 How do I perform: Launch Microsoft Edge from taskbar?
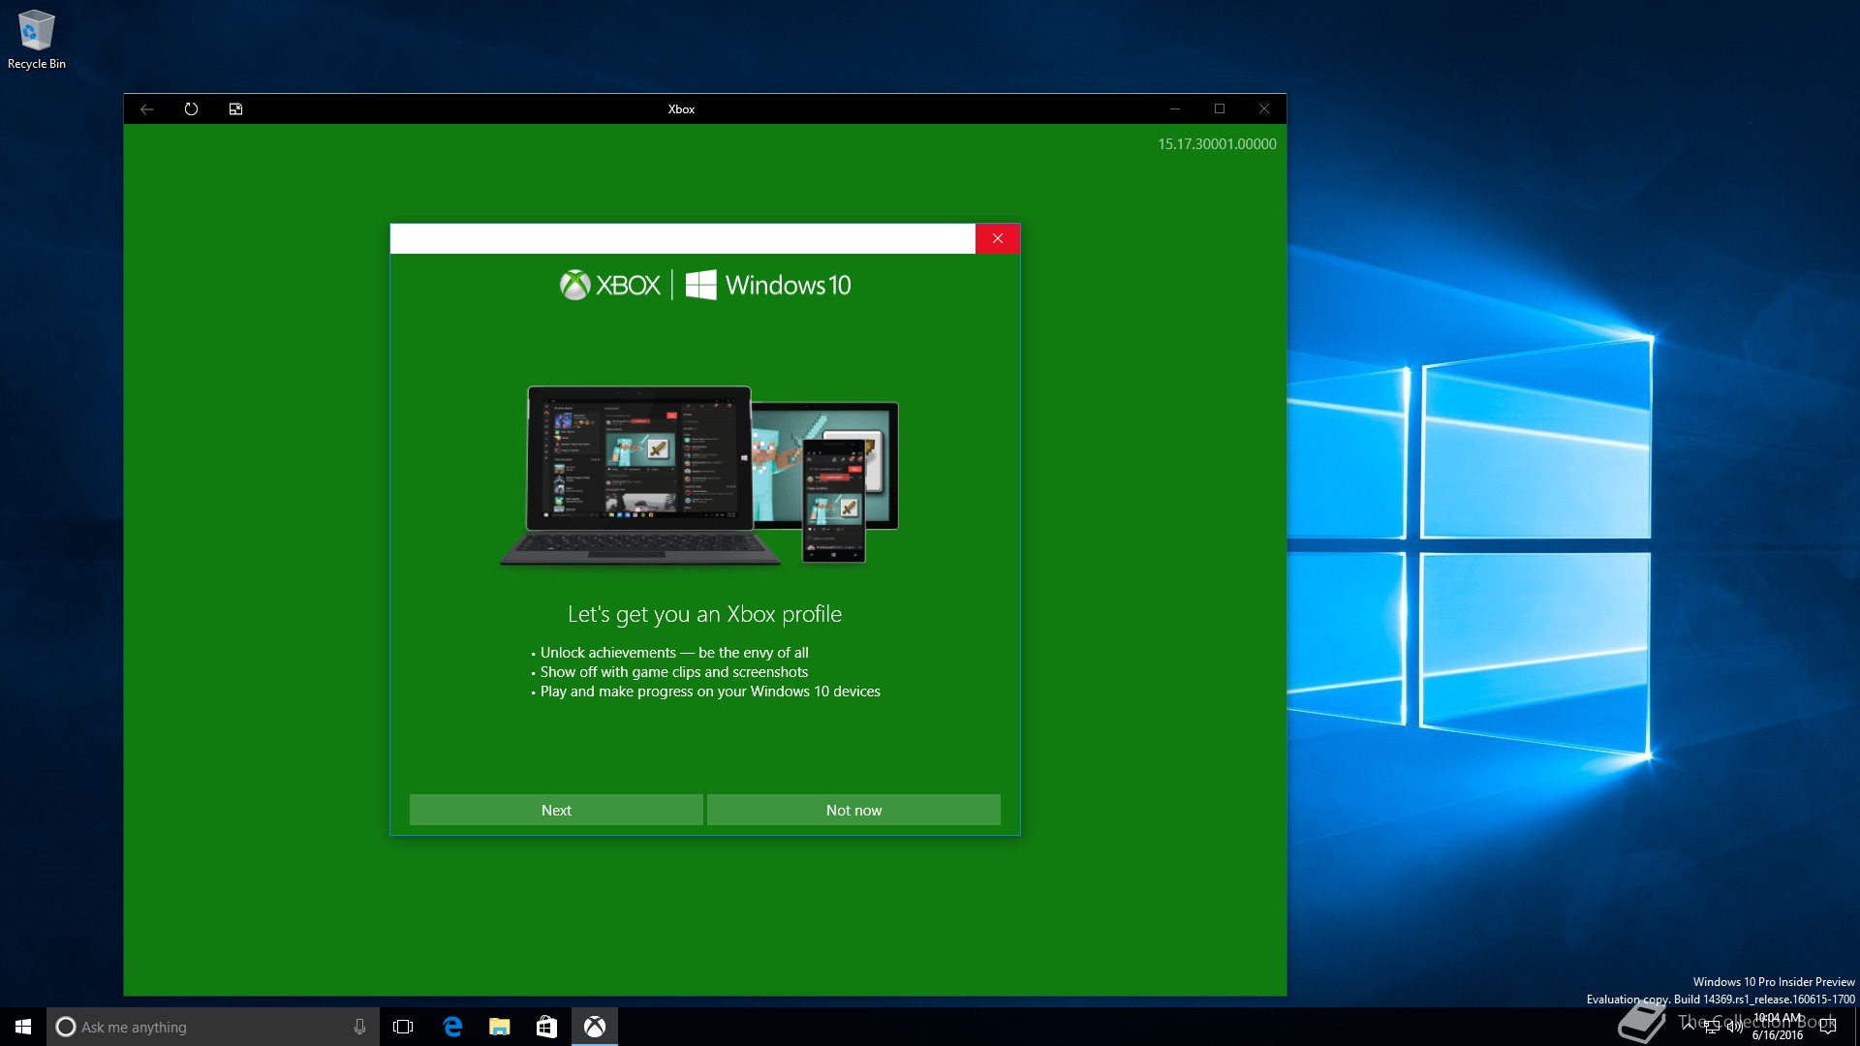451,1027
